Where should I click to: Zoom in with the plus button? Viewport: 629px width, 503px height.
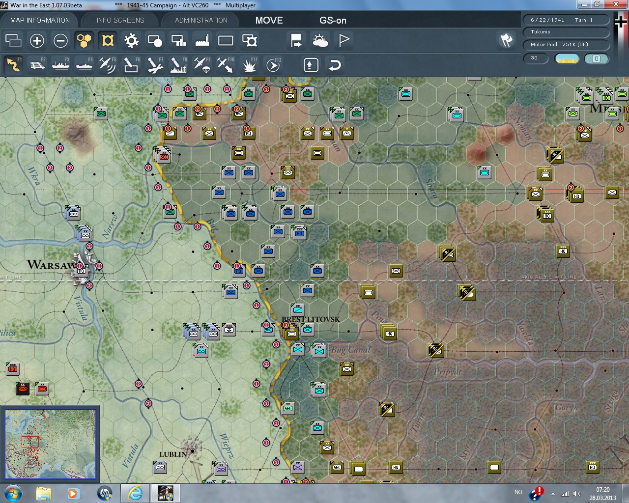(x=37, y=40)
